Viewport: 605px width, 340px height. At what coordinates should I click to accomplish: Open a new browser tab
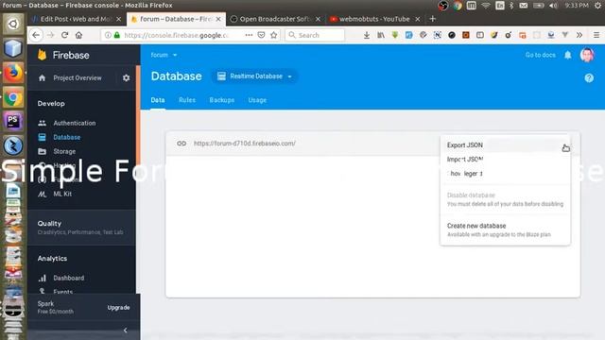pos(433,19)
